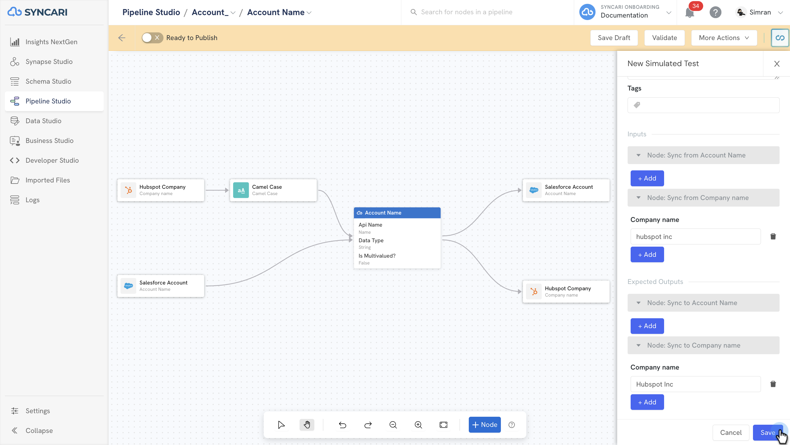Click the undo icon in canvas toolbar
The width and height of the screenshot is (790, 445).
(x=342, y=425)
